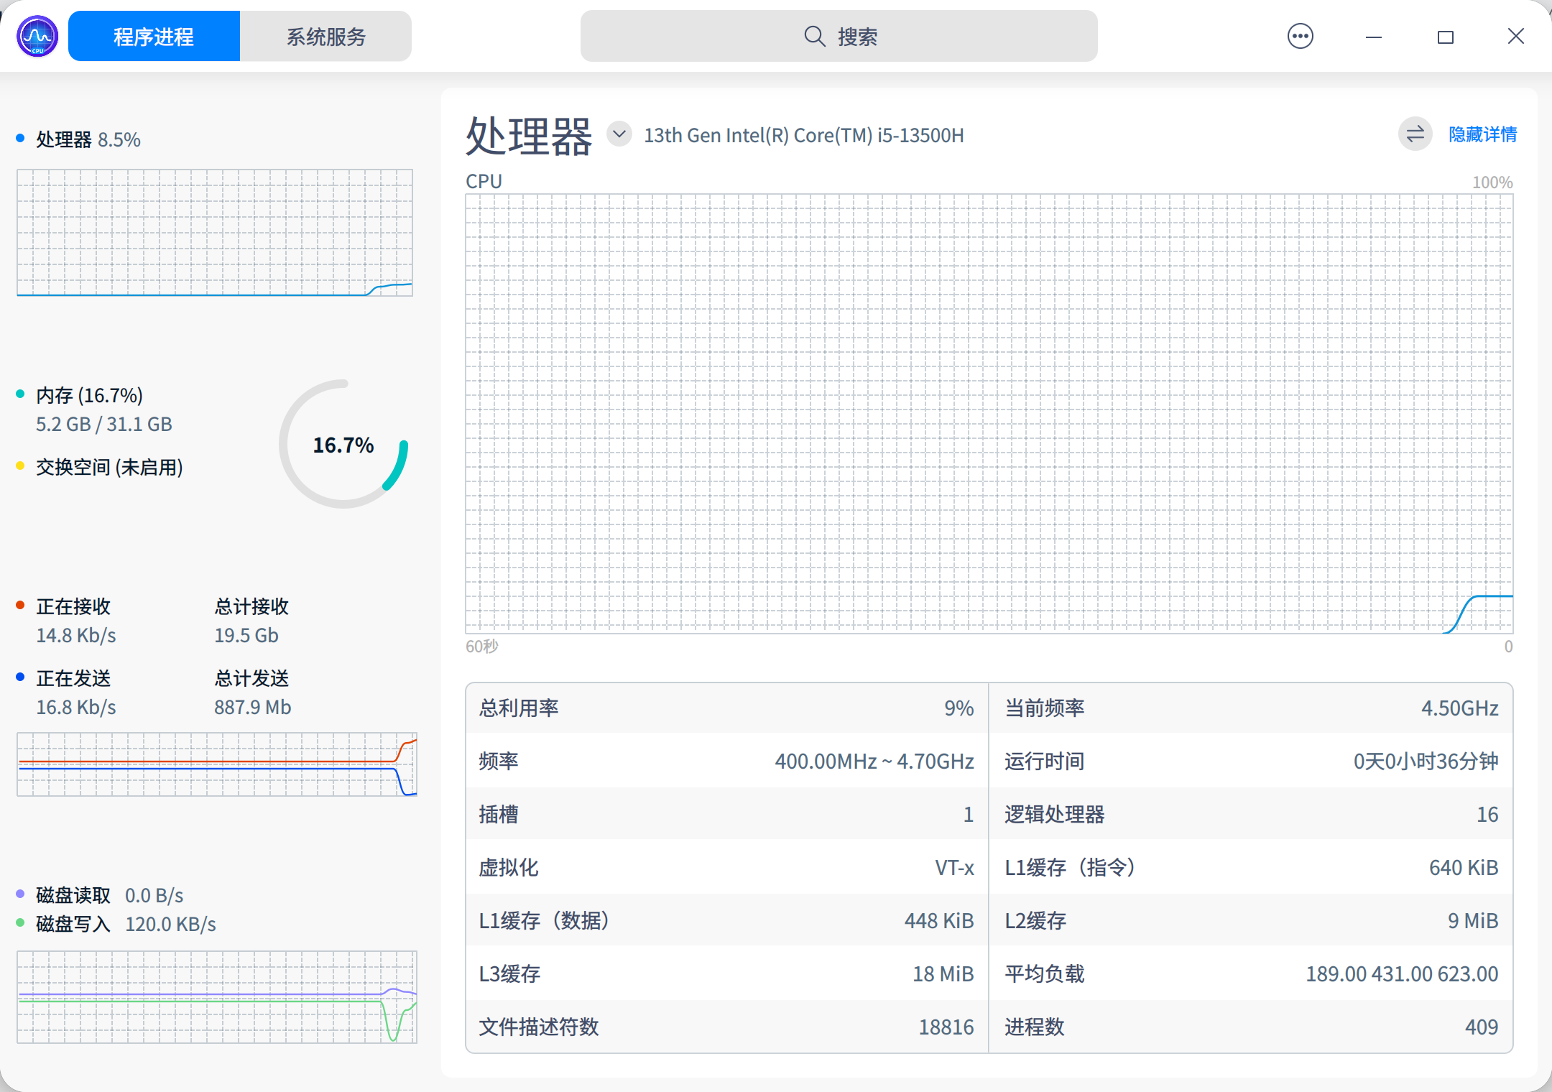
Task: Click the blue 正在发送 indicator dot
Action: (20, 677)
